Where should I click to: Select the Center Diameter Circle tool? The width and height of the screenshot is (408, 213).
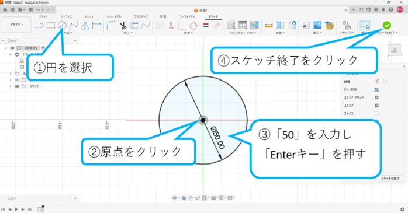coord(62,25)
